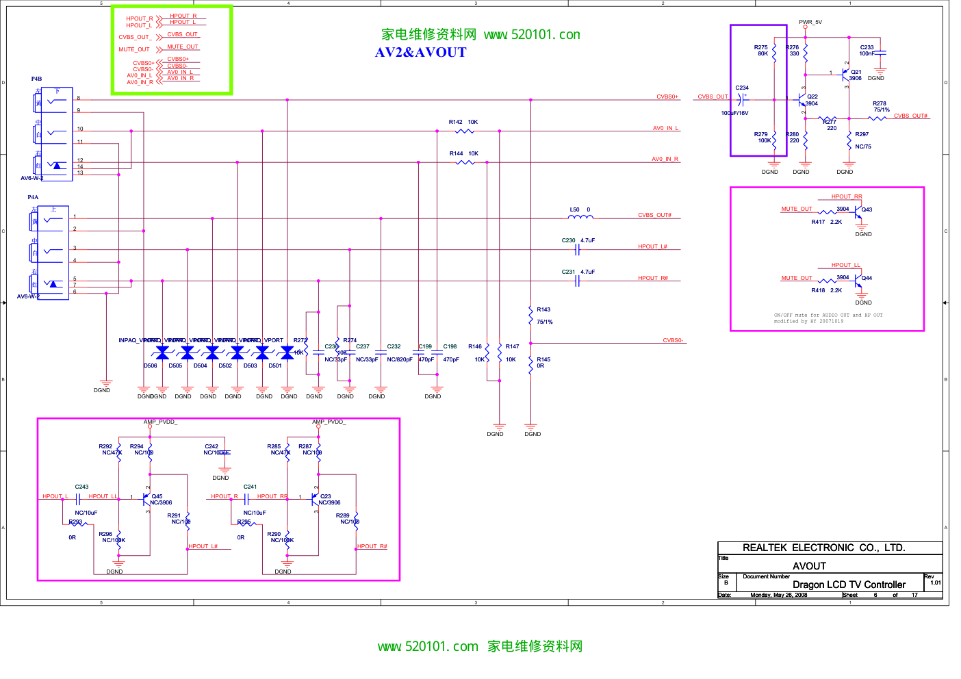
Task: Select the AV0_IN_R net label on the right
Action: [x=665, y=159]
